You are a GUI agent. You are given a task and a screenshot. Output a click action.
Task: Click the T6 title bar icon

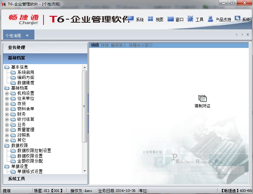click(4, 4)
